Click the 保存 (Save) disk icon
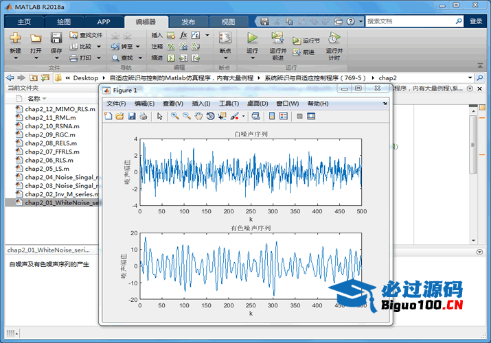 pos(56,38)
